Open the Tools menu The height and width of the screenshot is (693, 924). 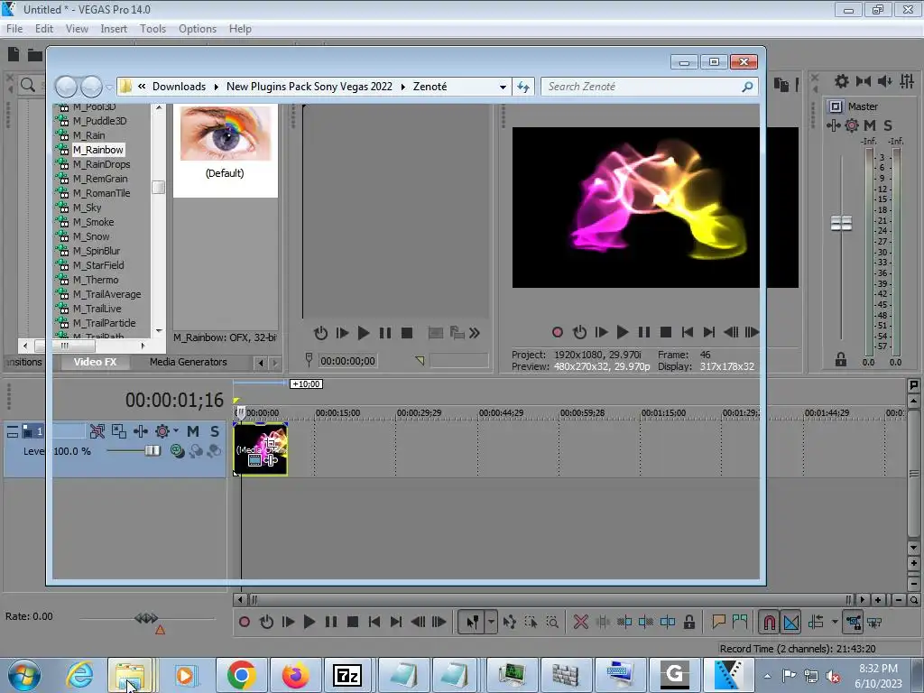pos(152,28)
